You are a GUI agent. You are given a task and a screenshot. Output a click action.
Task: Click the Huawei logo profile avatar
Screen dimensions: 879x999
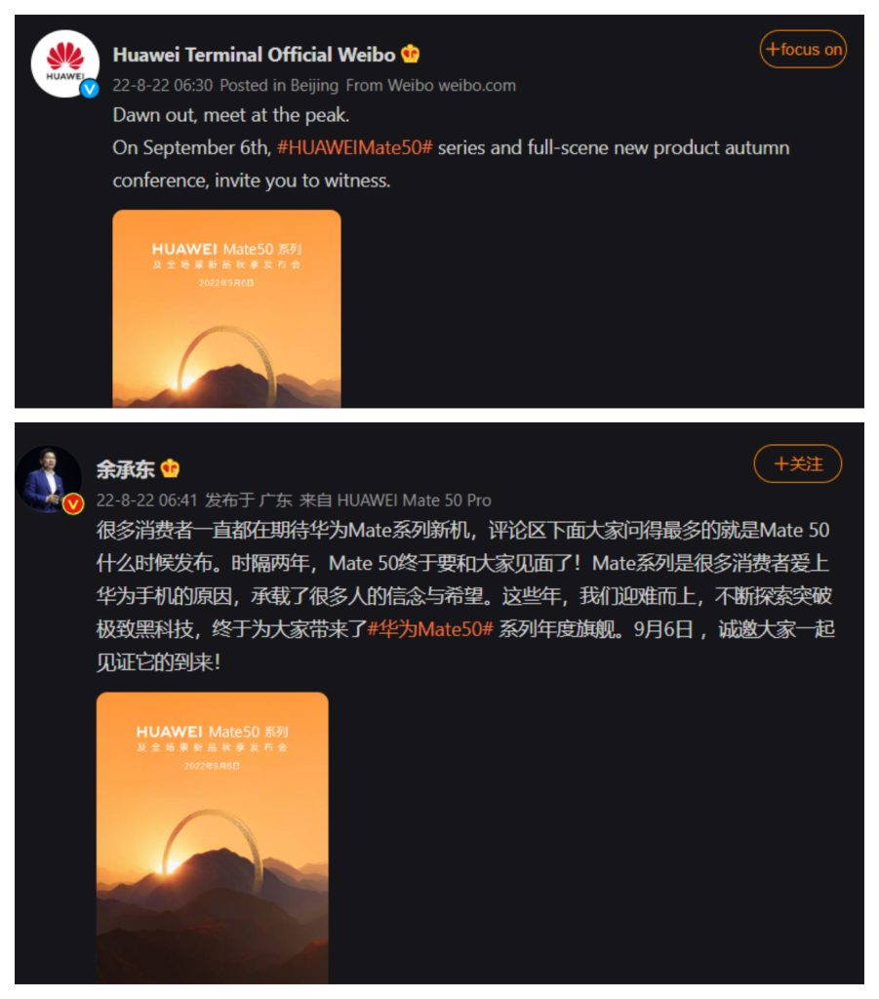click(65, 63)
